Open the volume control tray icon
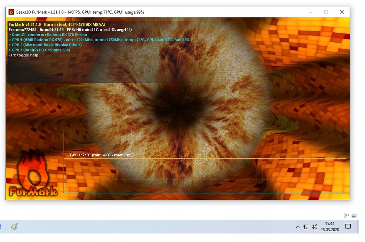The width and height of the screenshot is (365, 242). point(314,227)
